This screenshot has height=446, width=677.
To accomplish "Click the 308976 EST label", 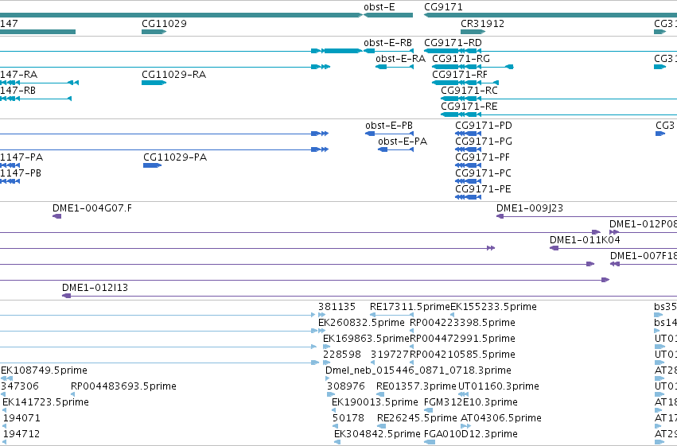I will pyautogui.click(x=346, y=387).
